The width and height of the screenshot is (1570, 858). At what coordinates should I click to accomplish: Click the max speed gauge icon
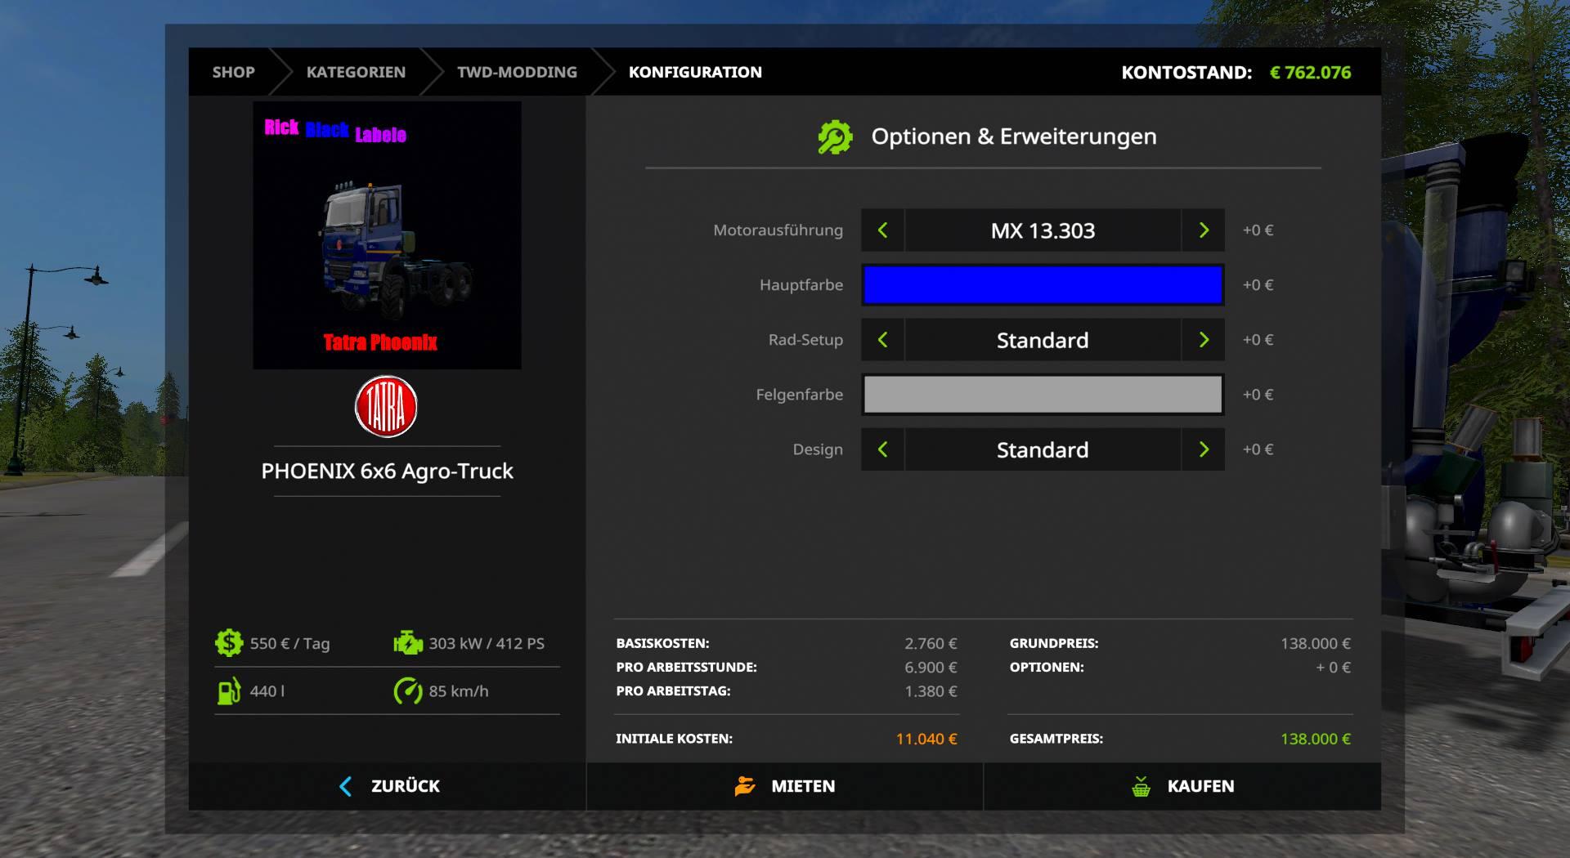tap(407, 691)
